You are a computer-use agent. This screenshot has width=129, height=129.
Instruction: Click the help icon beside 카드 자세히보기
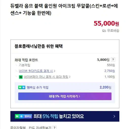(54, 127)
